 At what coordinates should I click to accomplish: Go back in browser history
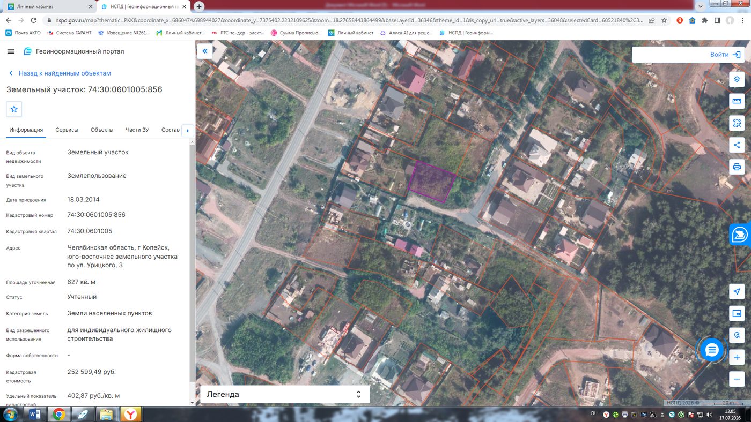tap(8, 20)
